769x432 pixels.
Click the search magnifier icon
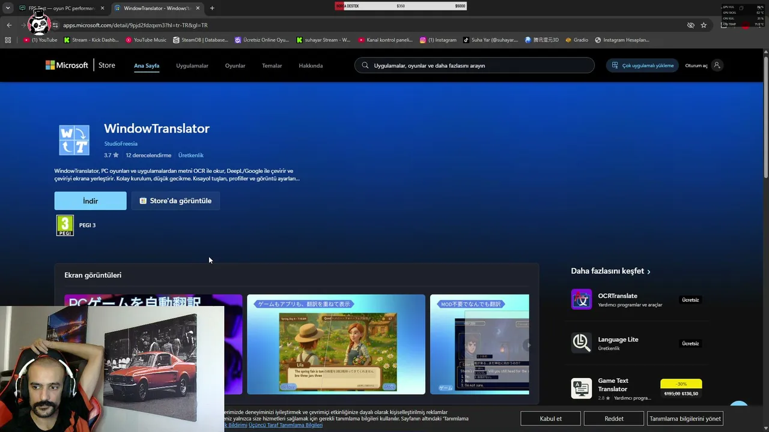click(x=365, y=65)
